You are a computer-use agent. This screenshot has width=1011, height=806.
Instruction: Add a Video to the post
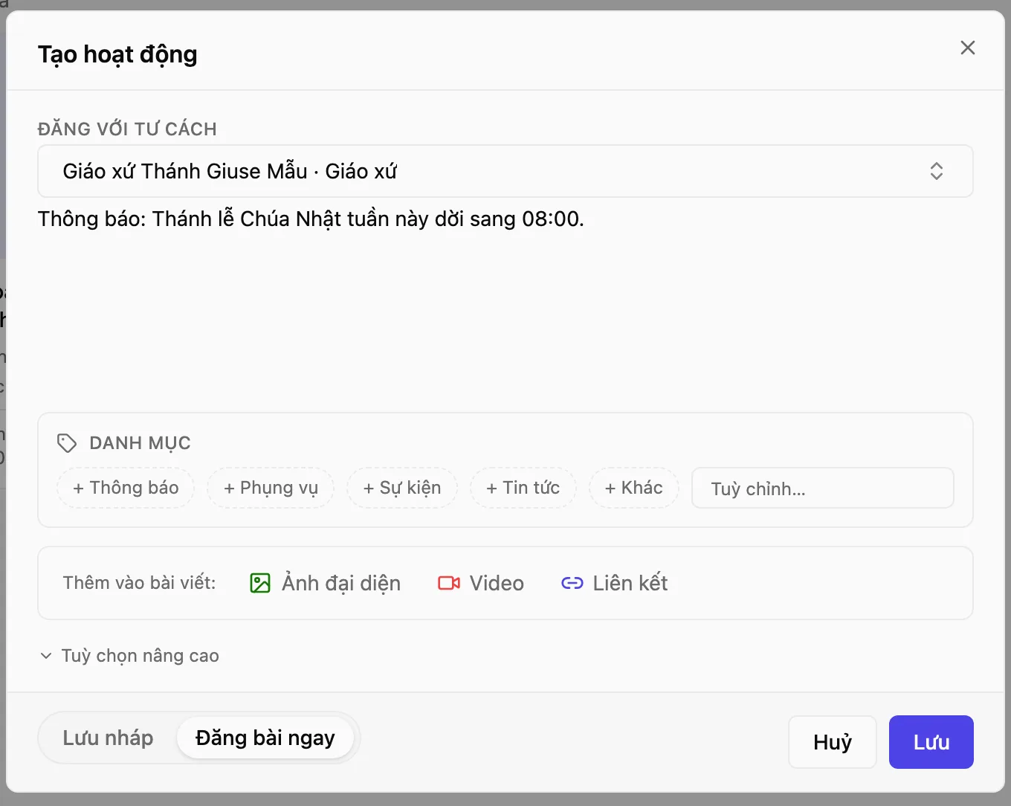[x=481, y=583]
